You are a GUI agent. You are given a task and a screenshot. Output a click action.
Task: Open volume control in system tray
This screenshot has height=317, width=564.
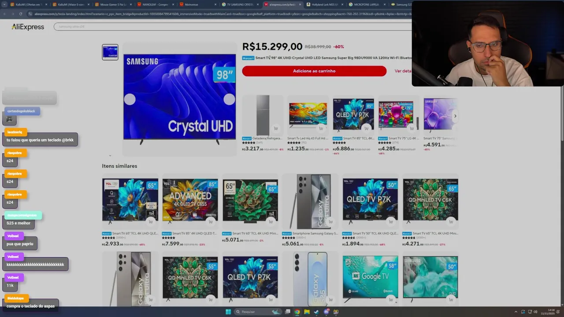pos(535,312)
